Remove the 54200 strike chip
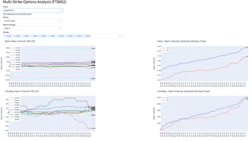Viewport: 252px width, 142px height. coord(14,36)
